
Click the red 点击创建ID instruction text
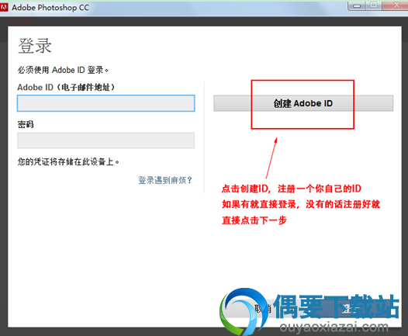pyautogui.click(x=292, y=189)
